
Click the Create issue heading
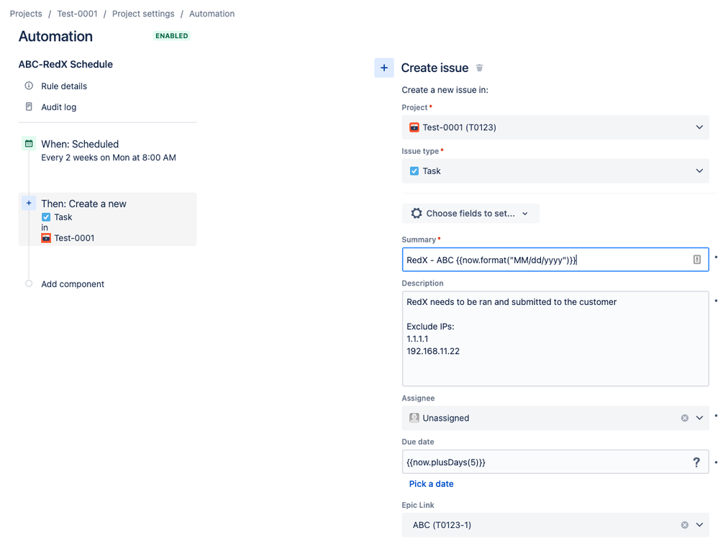(435, 68)
